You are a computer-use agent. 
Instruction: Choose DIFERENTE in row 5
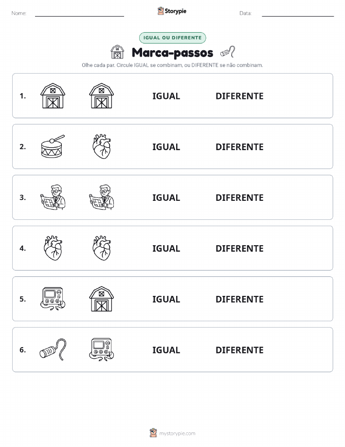coord(239,299)
